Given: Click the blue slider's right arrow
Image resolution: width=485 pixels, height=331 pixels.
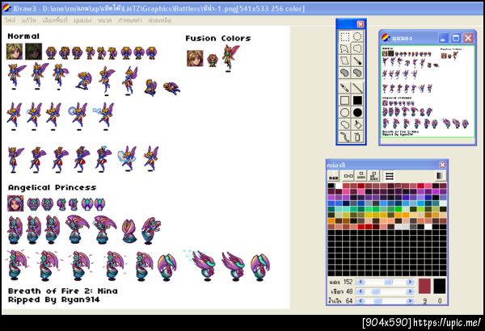Looking at the screenshot, I should (410, 300).
